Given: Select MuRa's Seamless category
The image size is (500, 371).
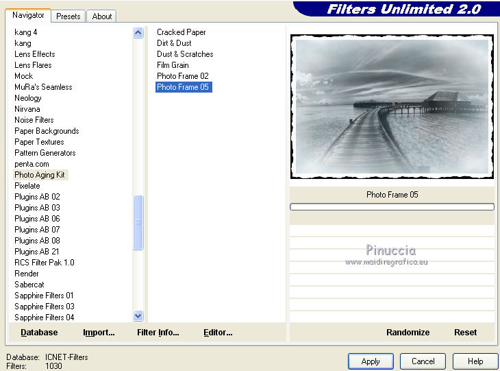Looking at the screenshot, I should [x=43, y=87].
